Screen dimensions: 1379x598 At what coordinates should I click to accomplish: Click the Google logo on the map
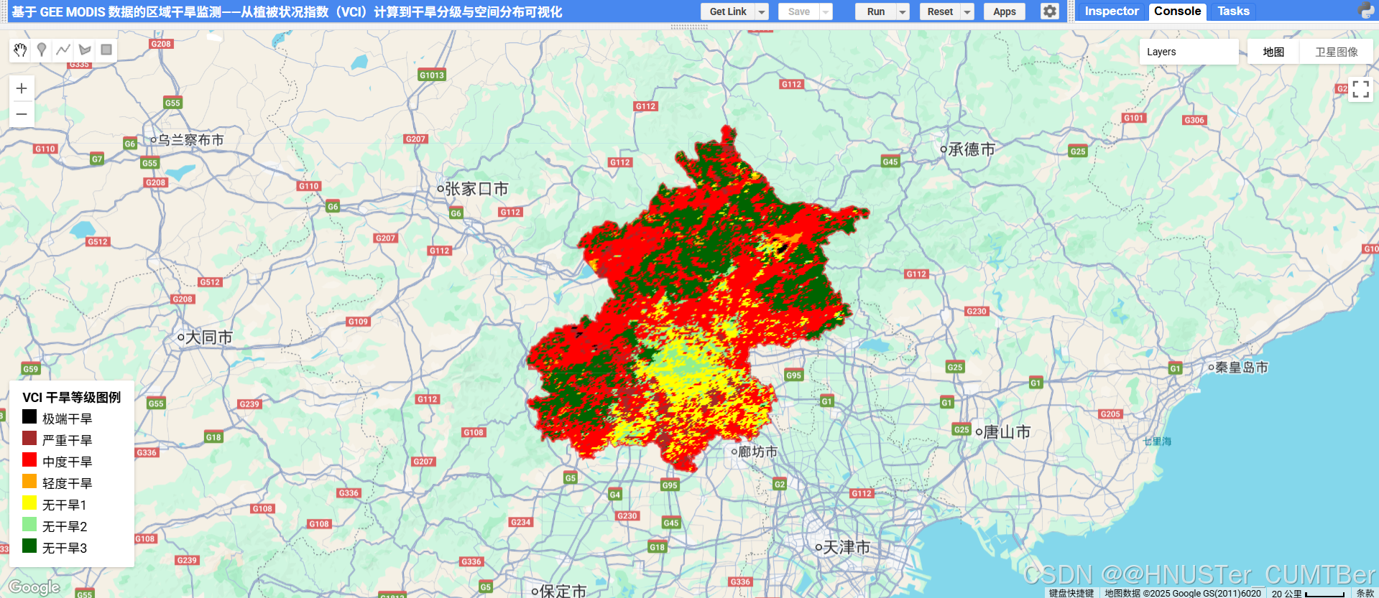(34, 587)
